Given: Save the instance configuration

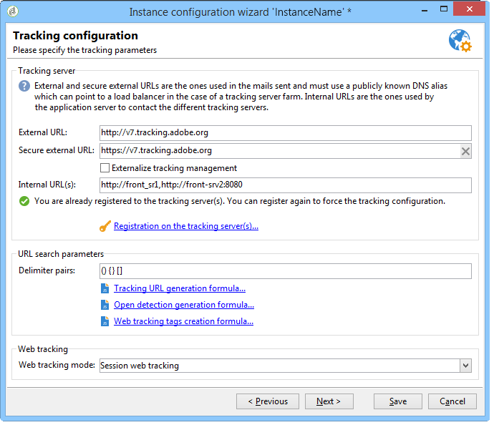Looking at the screenshot, I should point(397,401).
